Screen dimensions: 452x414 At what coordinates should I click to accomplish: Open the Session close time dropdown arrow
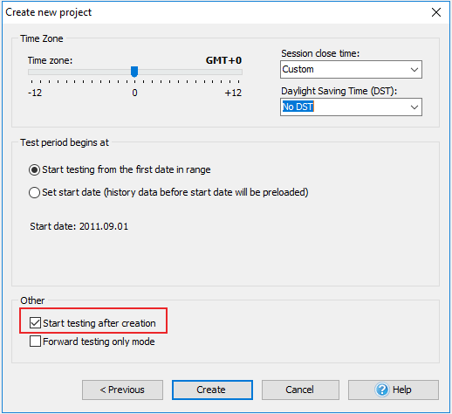[414, 70]
